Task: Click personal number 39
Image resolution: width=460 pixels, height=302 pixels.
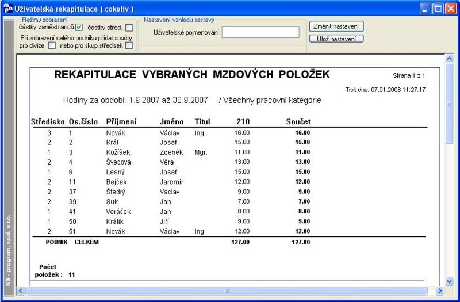Action: coord(72,202)
